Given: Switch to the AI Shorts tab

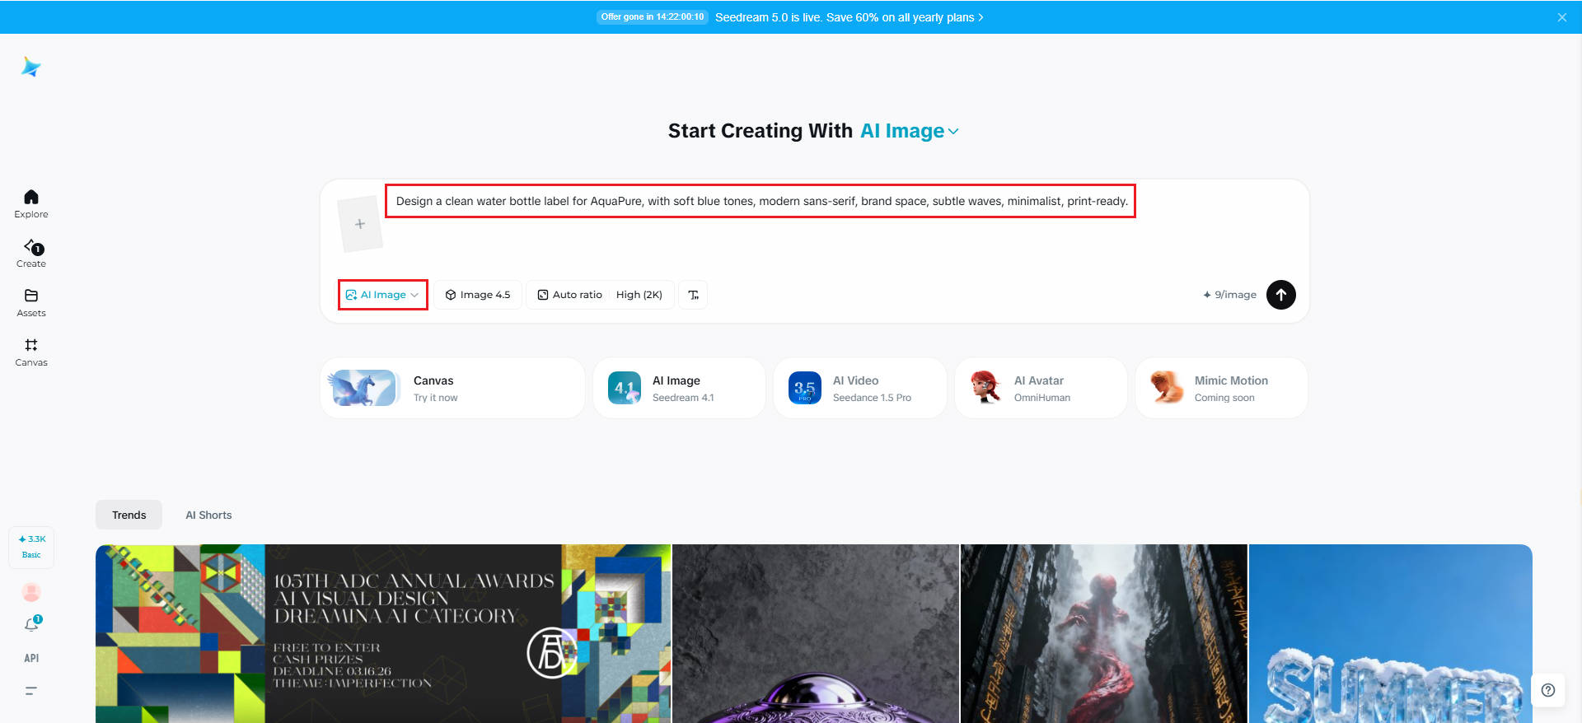Looking at the screenshot, I should pos(208,515).
